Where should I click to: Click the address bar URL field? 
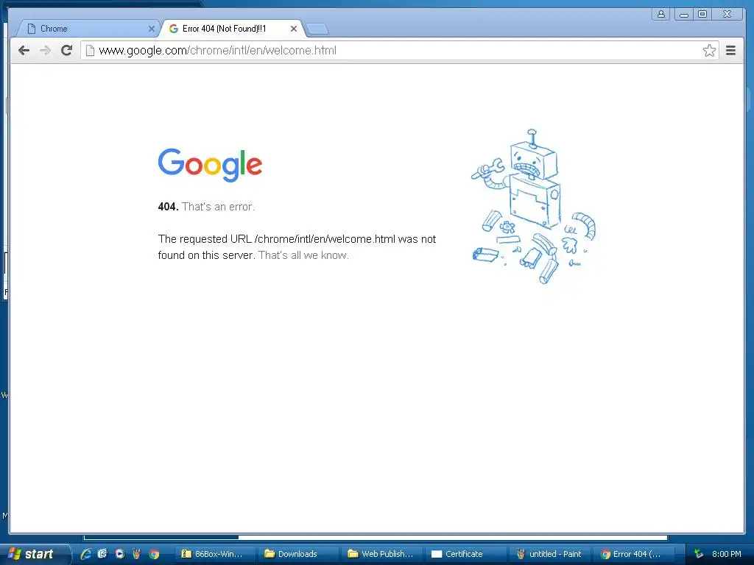point(399,51)
